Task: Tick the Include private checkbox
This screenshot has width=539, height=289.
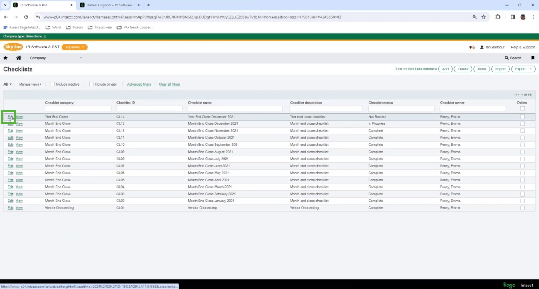Action: [91, 84]
